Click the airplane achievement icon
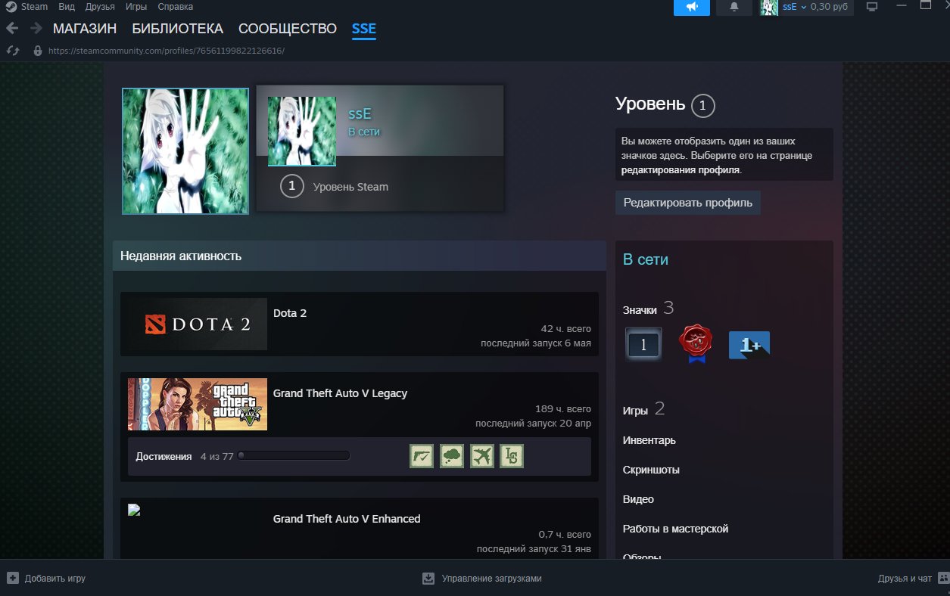Screen dimensions: 950x596 (482, 456)
